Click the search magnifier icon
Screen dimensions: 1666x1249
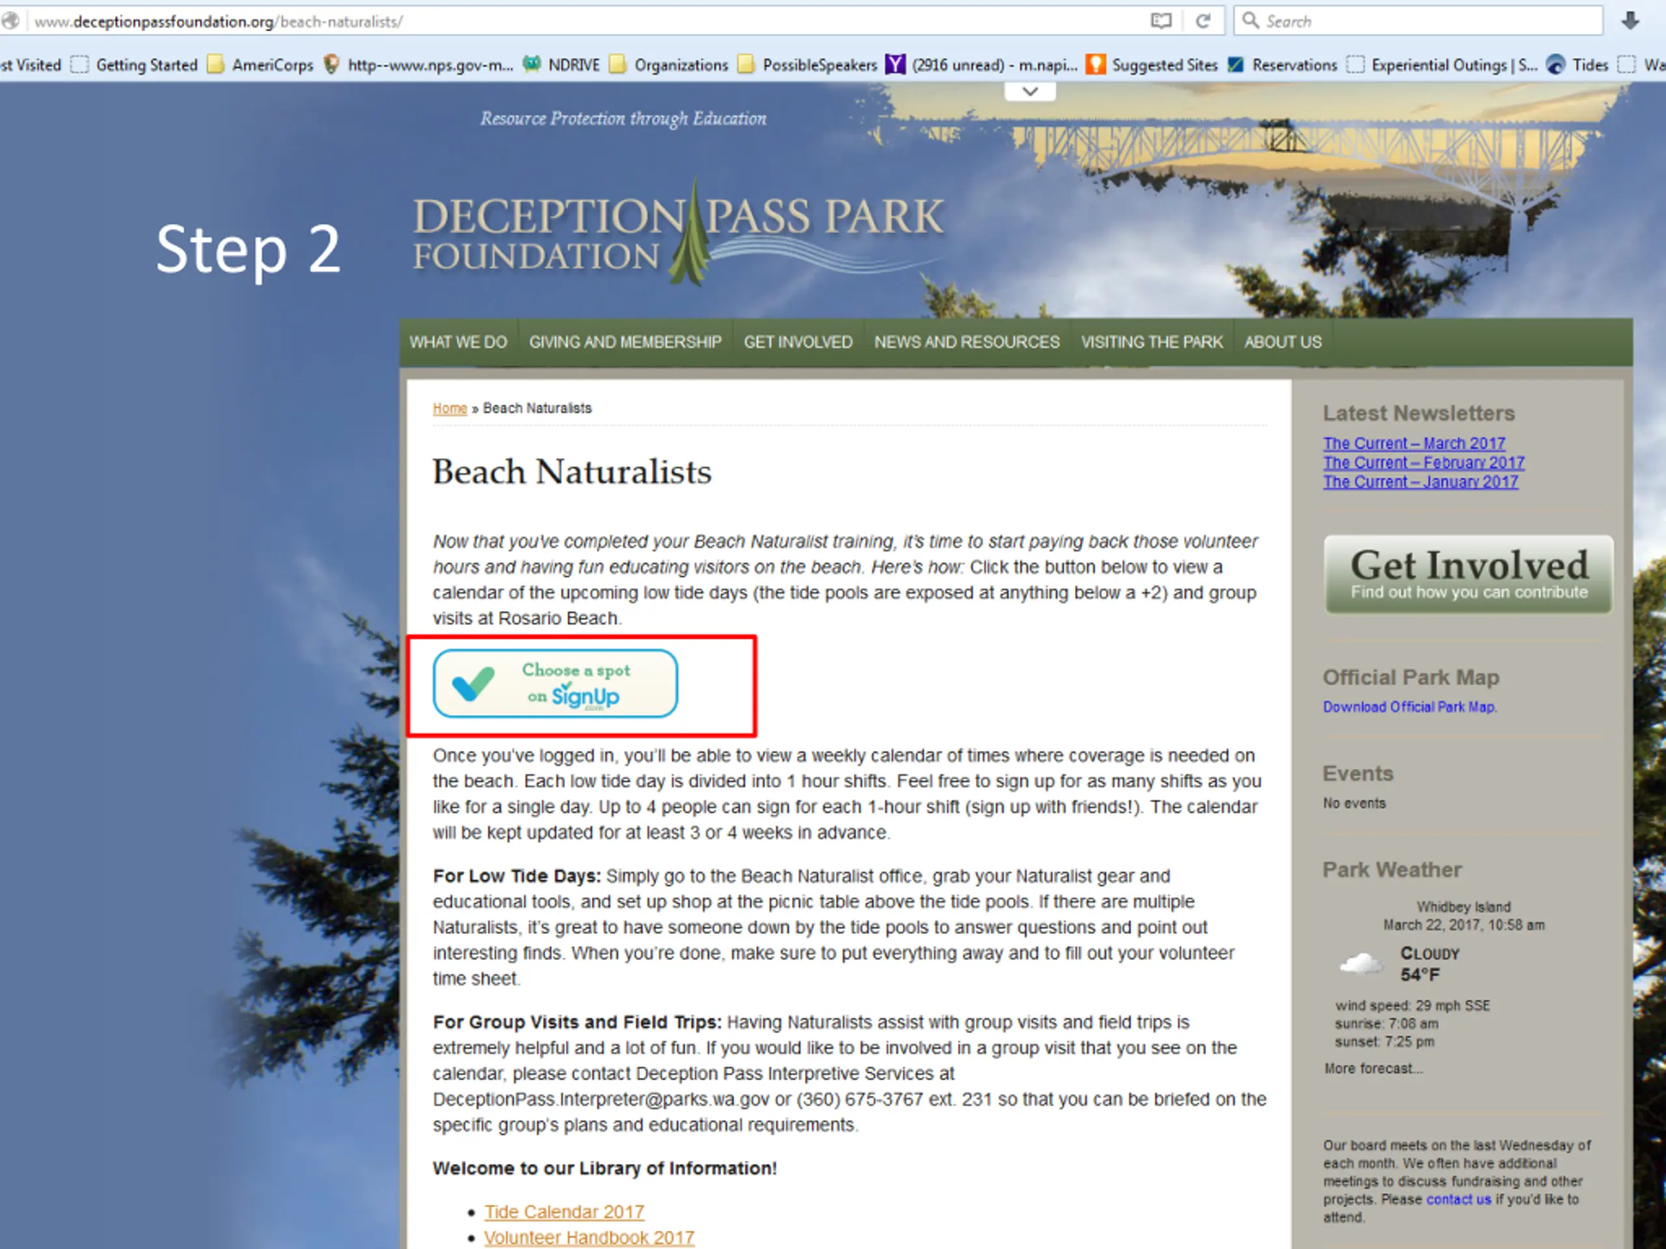pyautogui.click(x=1250, y=20)
